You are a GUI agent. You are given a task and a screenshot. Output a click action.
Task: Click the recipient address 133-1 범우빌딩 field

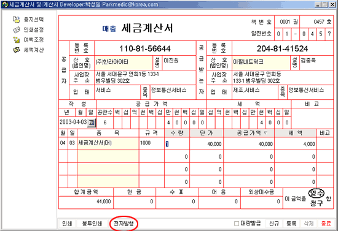[283, 78]
